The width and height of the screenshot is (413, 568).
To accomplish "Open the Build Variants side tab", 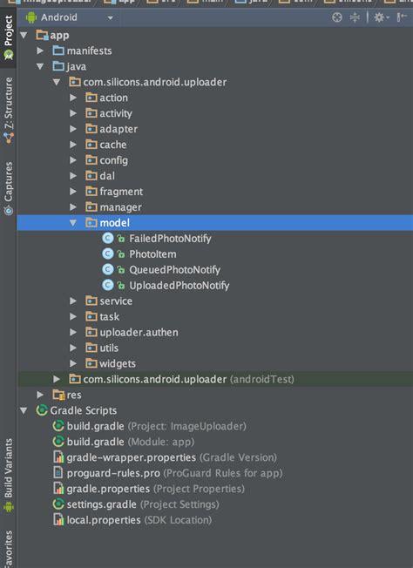I will pyautogui.click(x=9, y=476).
